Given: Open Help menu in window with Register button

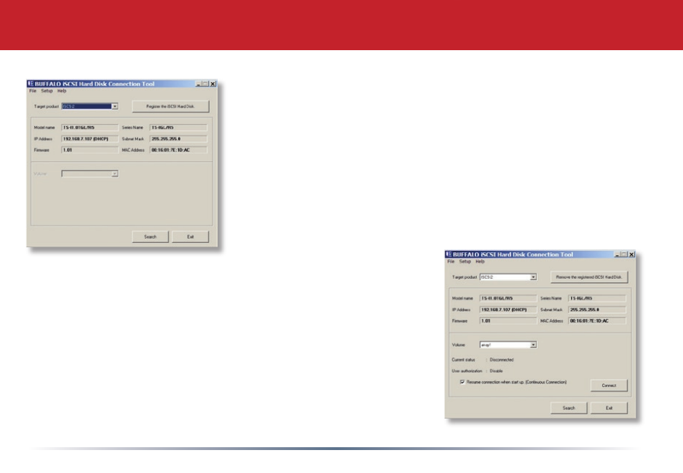Looking at the screenshot, I should tap(62, 91).
